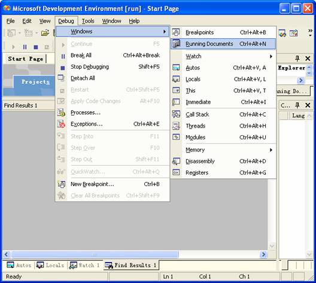Open the Help menu
Image resolution: width=316 pixels, height=283 pixels.
[x=134, y=21]
